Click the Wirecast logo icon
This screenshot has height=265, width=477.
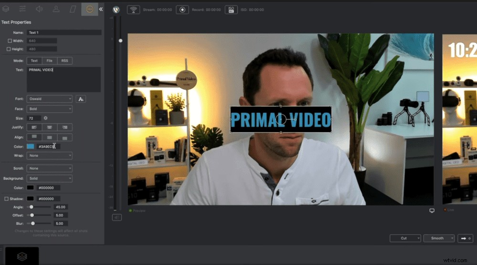click(x=116, y=10)
